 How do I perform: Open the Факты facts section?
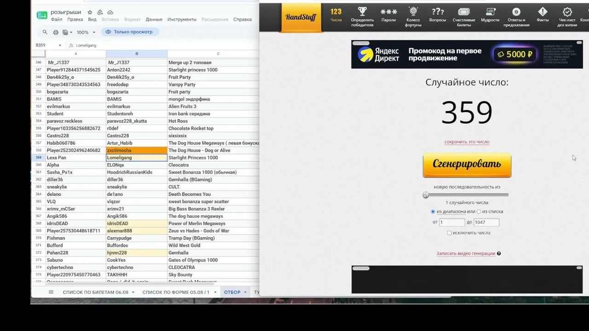click(543, 15)
